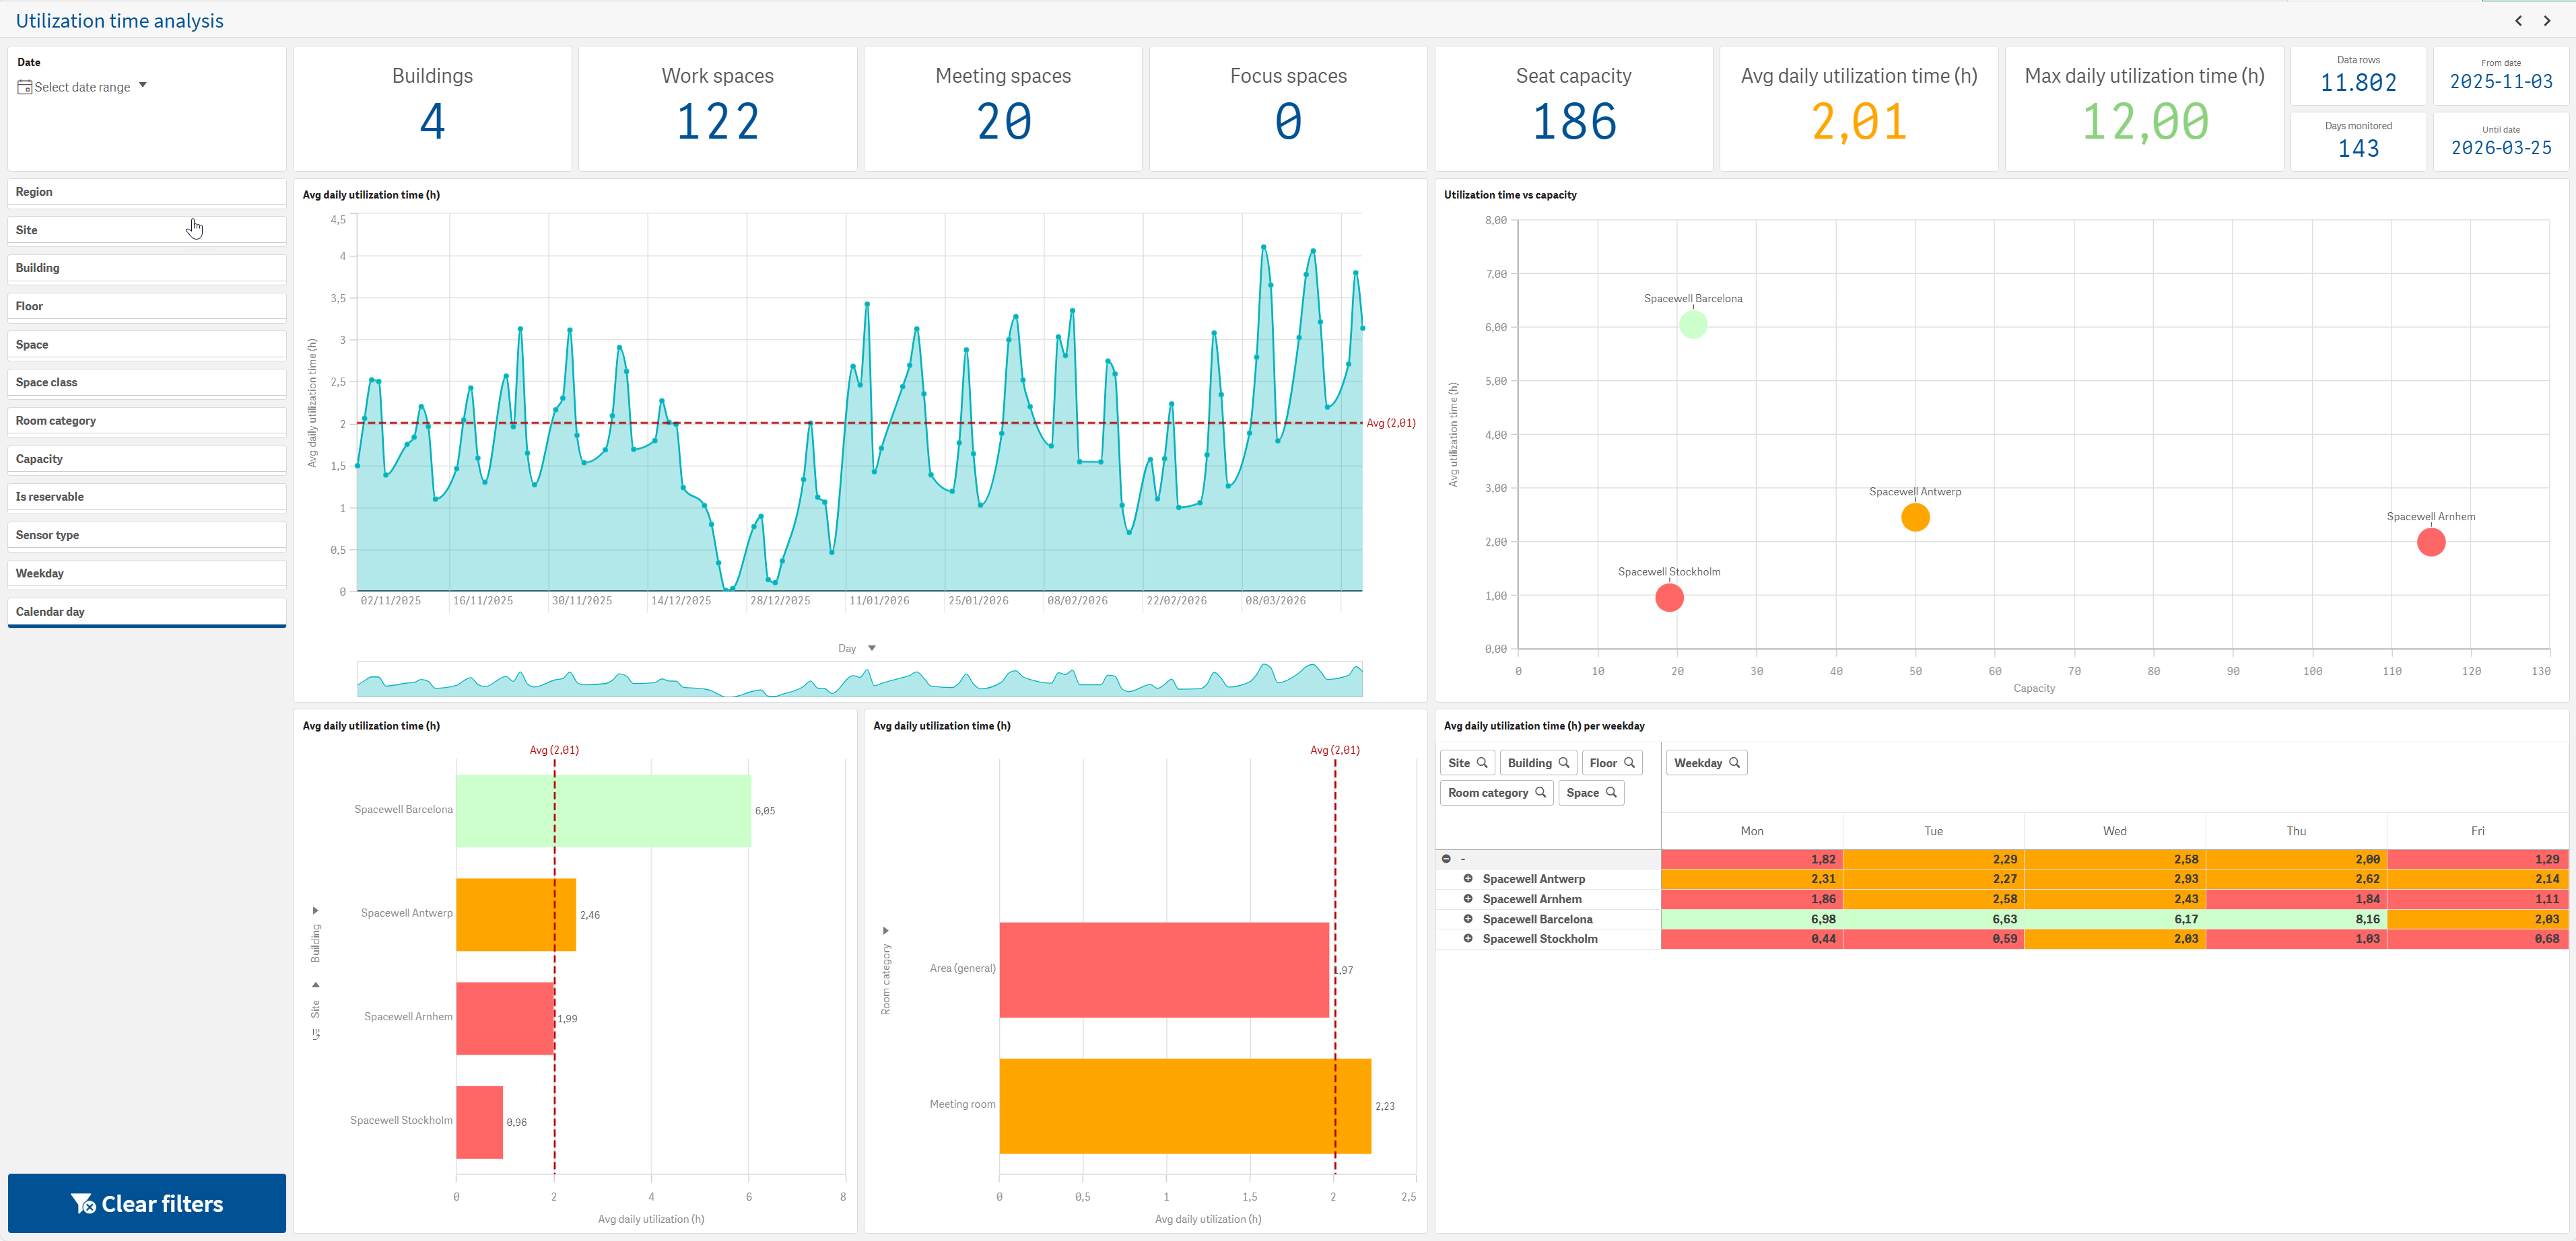Click the arrow above Room category axis label
Image resolution: width=2576 pixels, height=1241 pixels.
click(x=885, y=930)
